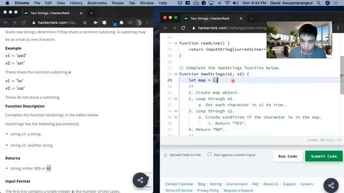This screenshot has height=193, width=344.
Task: Open a new tab in left window
Action: pos(91,13)
